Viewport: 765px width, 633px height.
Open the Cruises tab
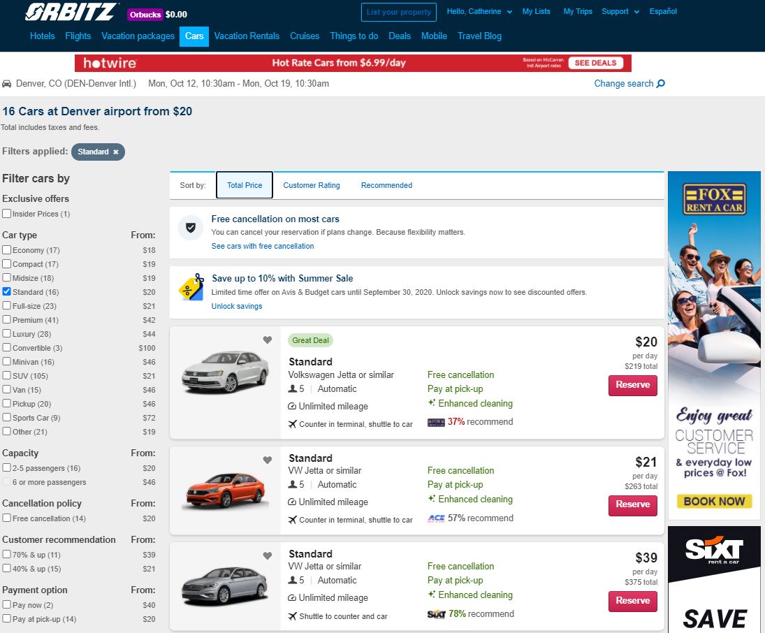pos(305,36)
